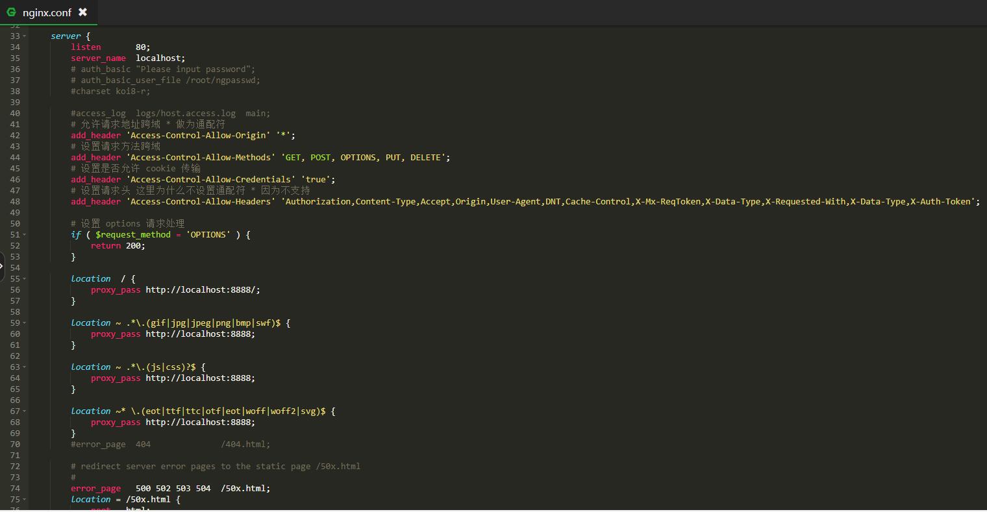
Task: Fold the location / block at line 55
Action: pyautogui.click(x=25, y=279)
